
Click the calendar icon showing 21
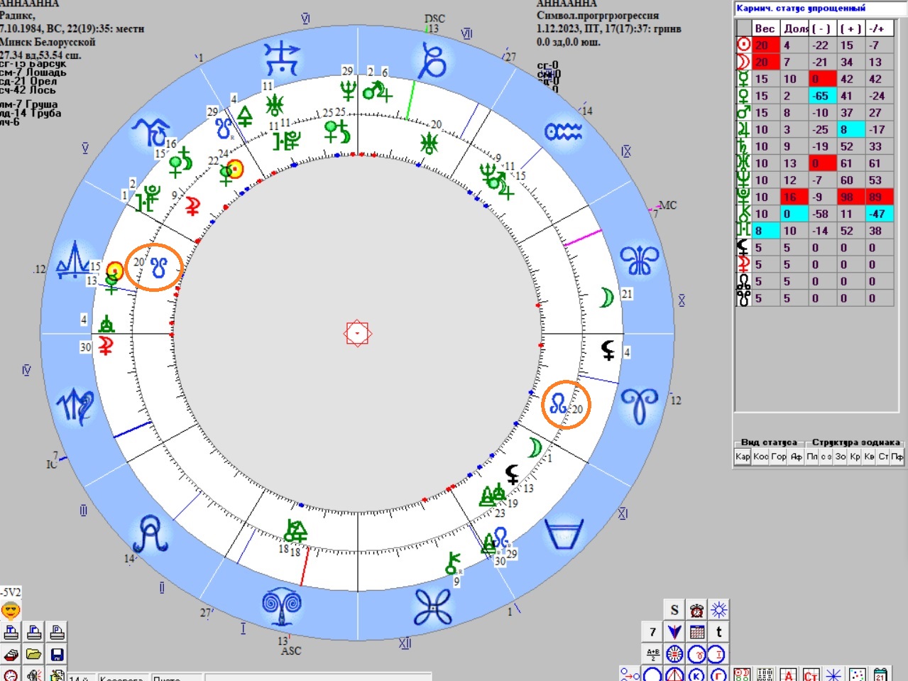880,674
